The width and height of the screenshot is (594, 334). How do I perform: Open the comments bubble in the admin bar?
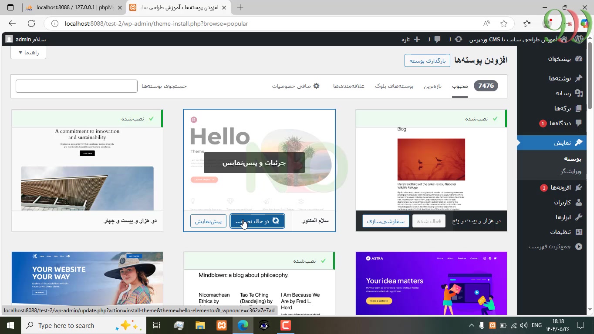[437, 39]
